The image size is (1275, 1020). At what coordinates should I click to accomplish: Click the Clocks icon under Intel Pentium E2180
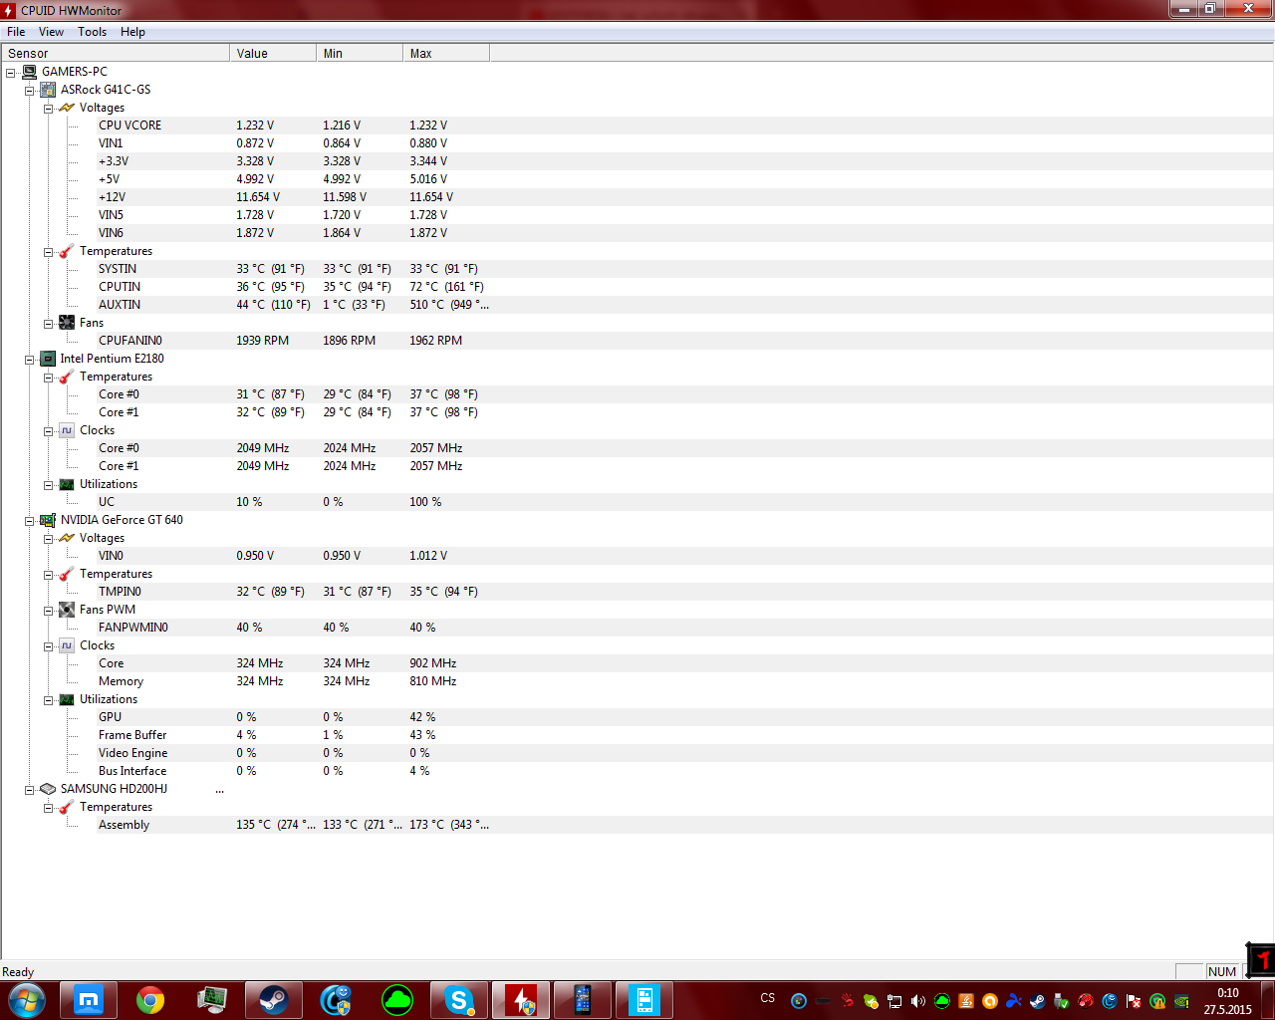67,430
